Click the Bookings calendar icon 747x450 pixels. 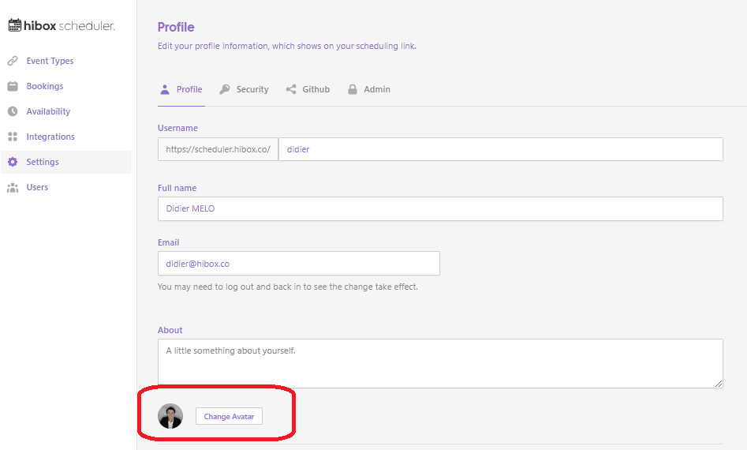(x=13, y=86)
